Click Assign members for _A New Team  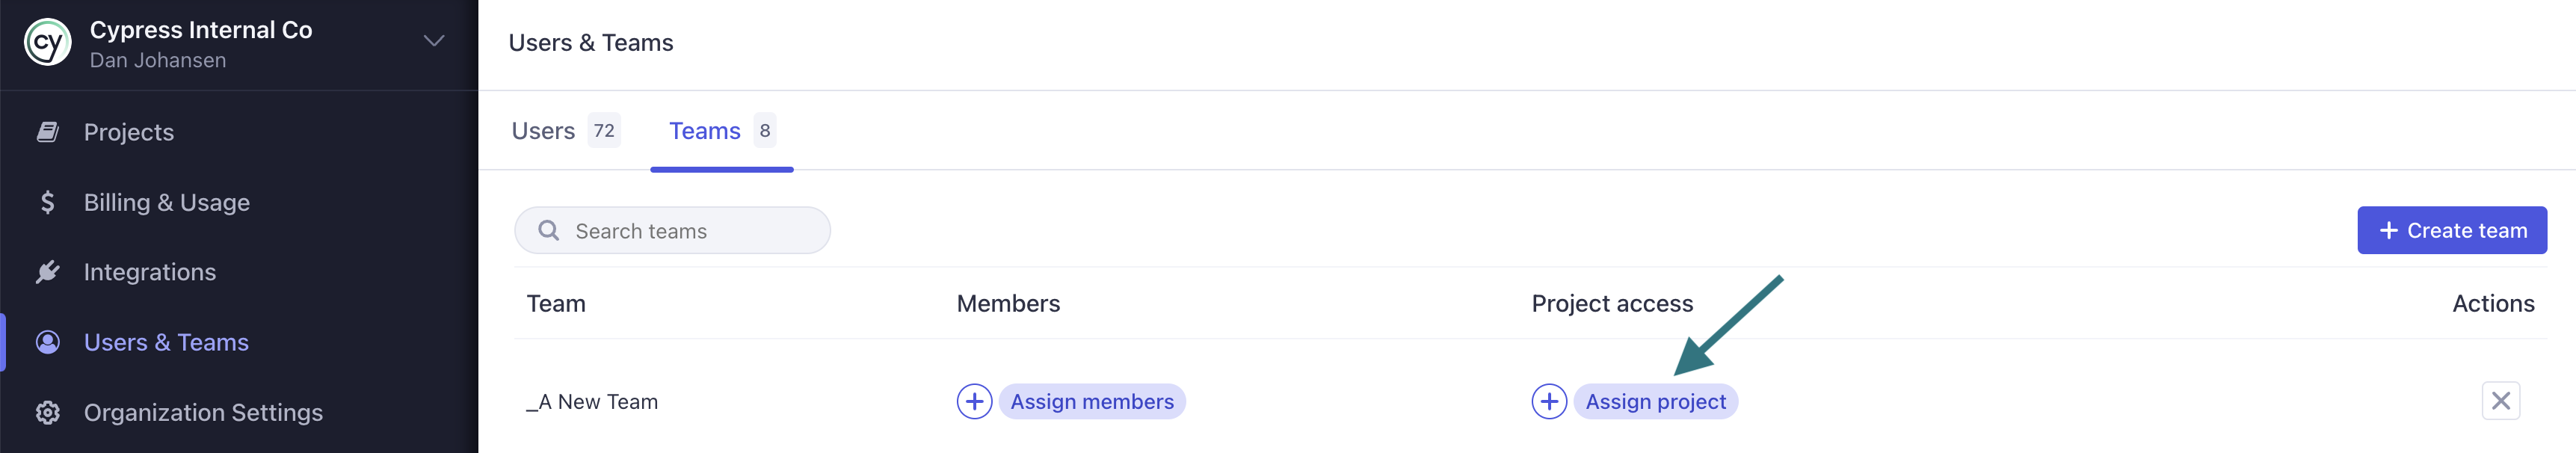[x=1092, y=401]
